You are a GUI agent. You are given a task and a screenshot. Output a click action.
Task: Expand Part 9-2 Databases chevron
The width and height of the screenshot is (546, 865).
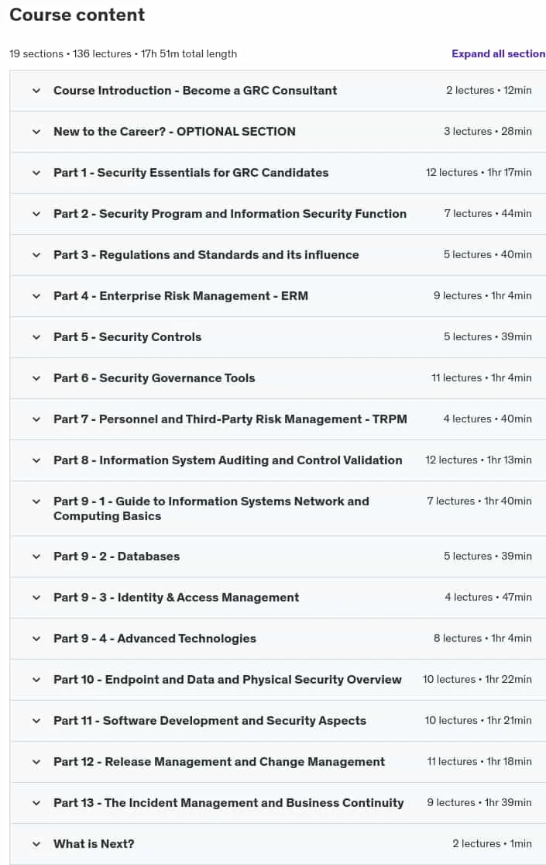36,557
